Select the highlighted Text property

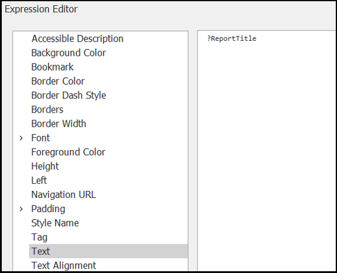[108, 251]
